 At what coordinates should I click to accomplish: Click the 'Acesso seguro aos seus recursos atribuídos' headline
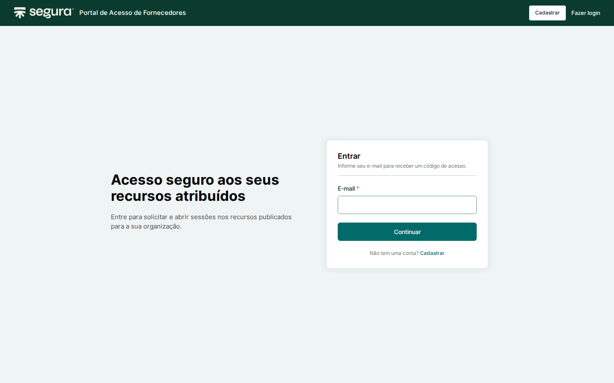click(195, 188)
